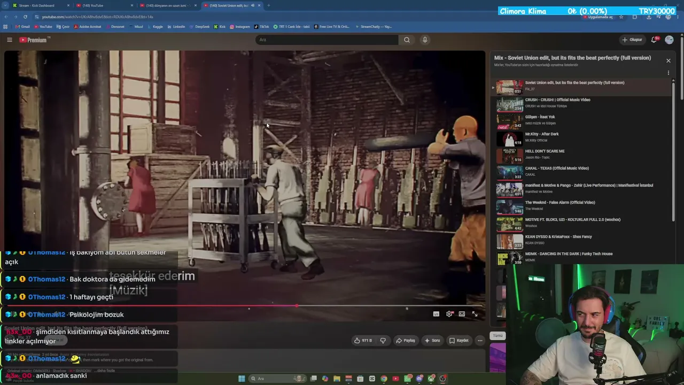
Task: Close the Mix playlist panel
Action: click(x=668, y=60)
